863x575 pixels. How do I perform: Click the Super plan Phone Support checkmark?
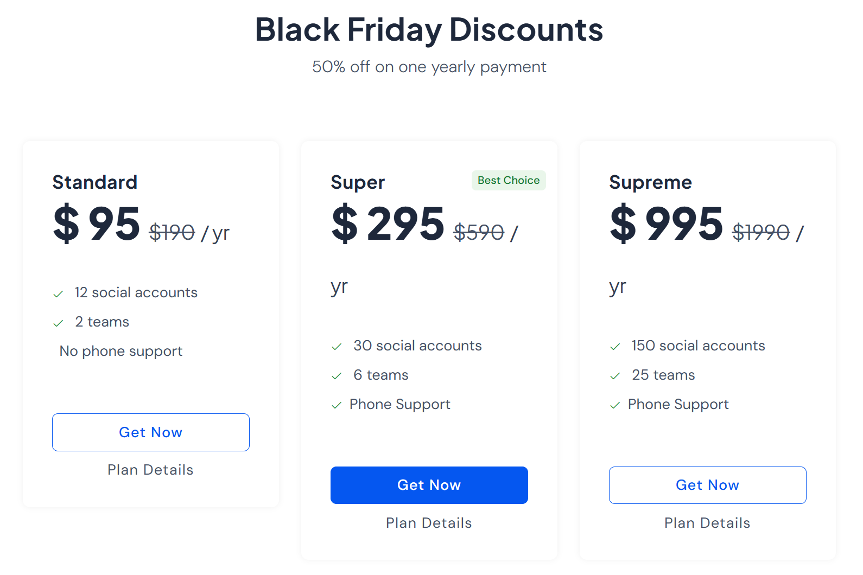pos(337,405)
